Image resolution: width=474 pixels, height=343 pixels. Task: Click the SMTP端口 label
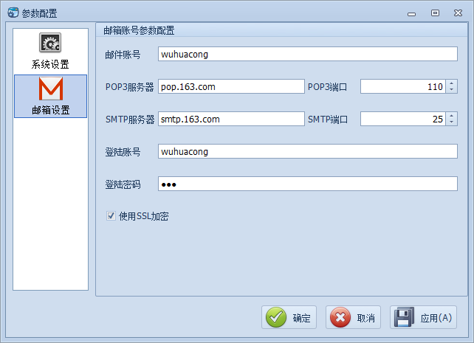point(328,119)
